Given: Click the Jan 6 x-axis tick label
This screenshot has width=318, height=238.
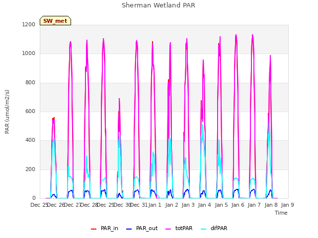Looking at the screenshot, I should (238, 205).
